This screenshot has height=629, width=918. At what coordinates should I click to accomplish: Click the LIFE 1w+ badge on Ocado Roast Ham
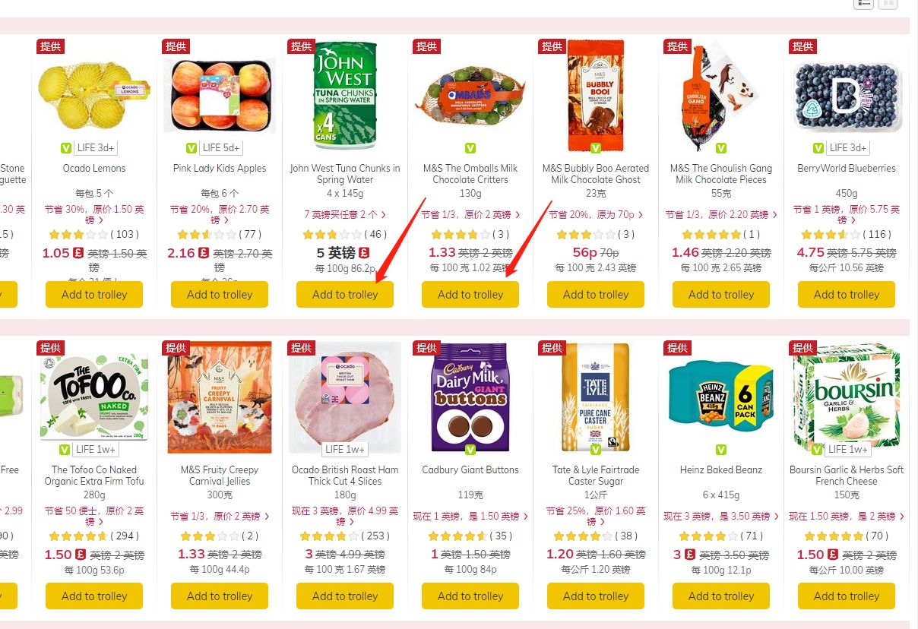[345, 450]
